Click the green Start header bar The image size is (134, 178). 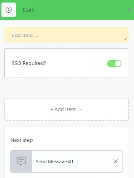pos(67,10)
